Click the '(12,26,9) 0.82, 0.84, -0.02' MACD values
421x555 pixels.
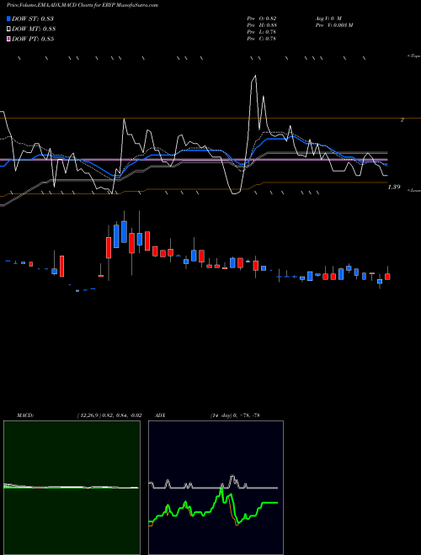coord(109,415)
